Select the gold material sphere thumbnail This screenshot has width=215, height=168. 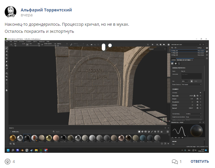click(13, 138)
